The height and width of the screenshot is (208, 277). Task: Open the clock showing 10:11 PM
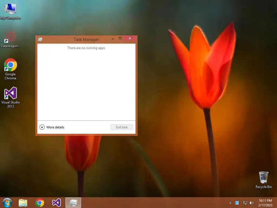[x=265, y=203]
